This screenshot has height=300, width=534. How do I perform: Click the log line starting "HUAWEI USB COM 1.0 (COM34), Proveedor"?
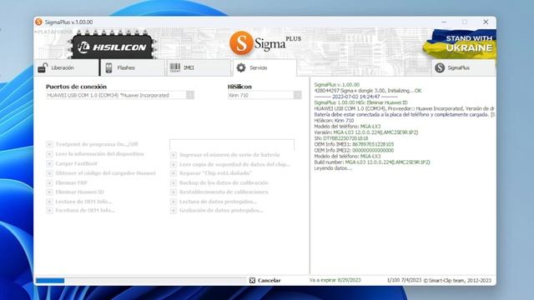pyautogui.click(x=404, y=108)
